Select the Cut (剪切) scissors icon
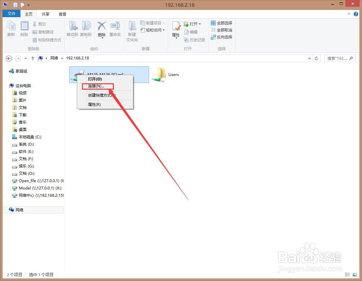The height and width of the screenshot is (281, 362). click(35, 24)
